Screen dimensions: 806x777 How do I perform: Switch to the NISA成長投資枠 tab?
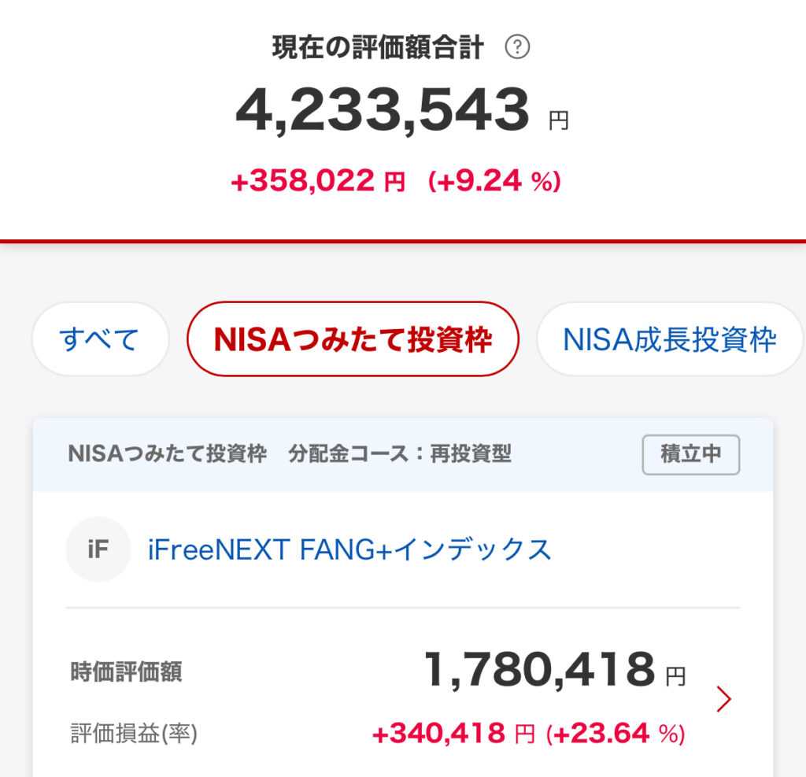tap(669, 339)
